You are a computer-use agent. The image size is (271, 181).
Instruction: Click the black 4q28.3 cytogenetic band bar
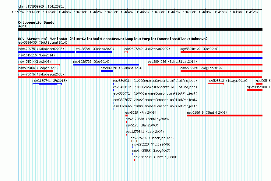coord(140,29)
